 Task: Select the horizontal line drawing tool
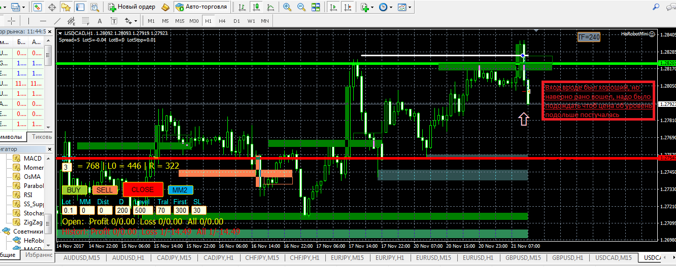coord(43,21)
